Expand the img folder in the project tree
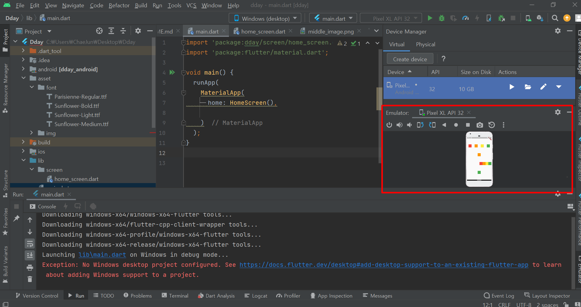Image resolution: width=581 pixels, height=307 pixels. click(32, 133)
